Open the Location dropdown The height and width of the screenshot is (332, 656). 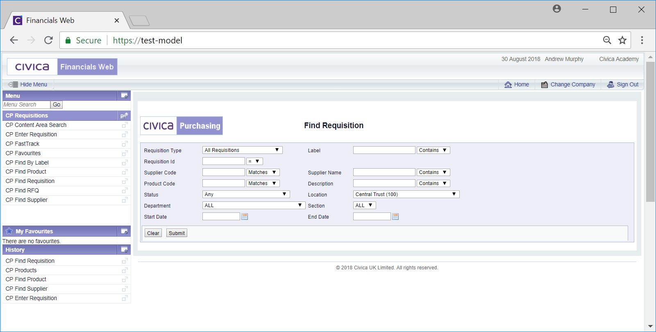[406, 194]
